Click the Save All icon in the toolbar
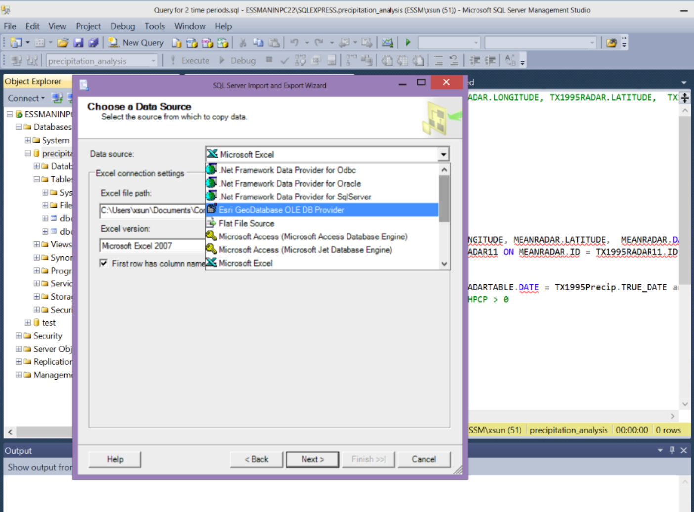694x512 pixels. [93, 43]
